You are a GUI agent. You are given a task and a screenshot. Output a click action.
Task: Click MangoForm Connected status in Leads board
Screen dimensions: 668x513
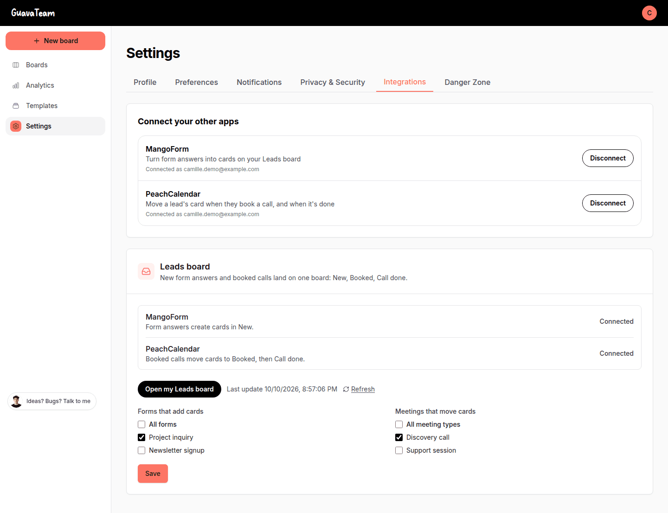point(617,321)
